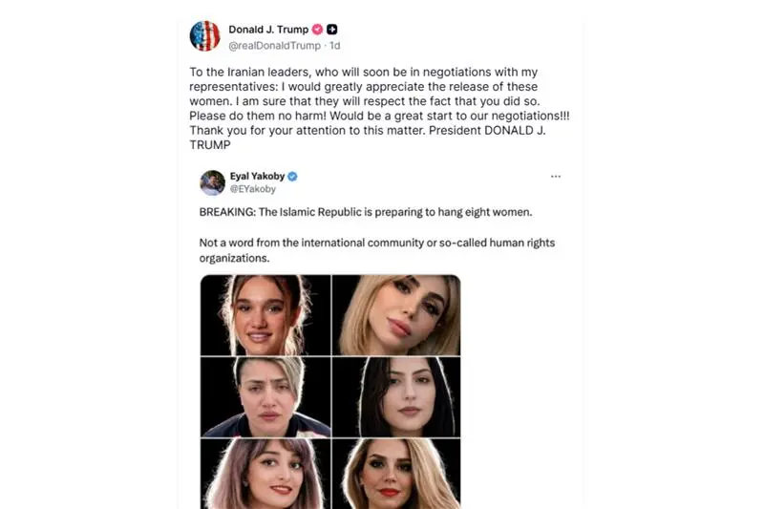This screenshot has height=509, width=764.
Task: Open the three-dot more menu on quoted post
Action: click(x=556, y=177)
